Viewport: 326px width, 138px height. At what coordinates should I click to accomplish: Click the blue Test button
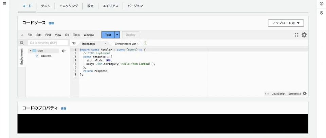108,35
